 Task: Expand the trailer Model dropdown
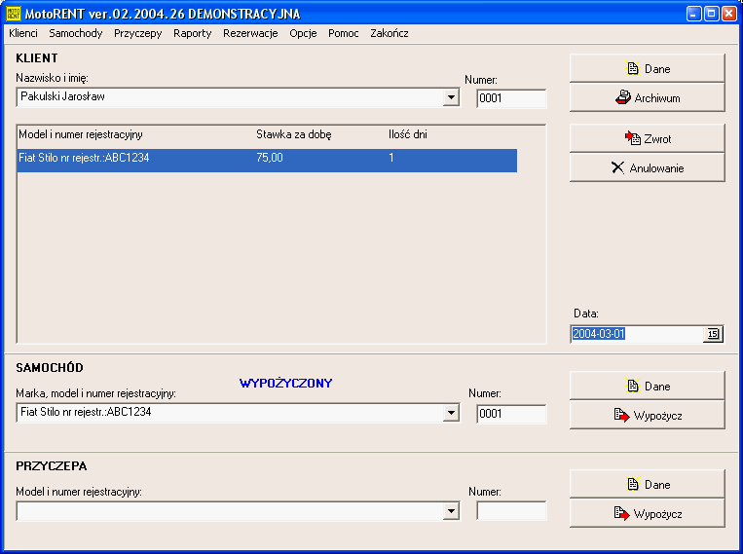tap(451, 511)
